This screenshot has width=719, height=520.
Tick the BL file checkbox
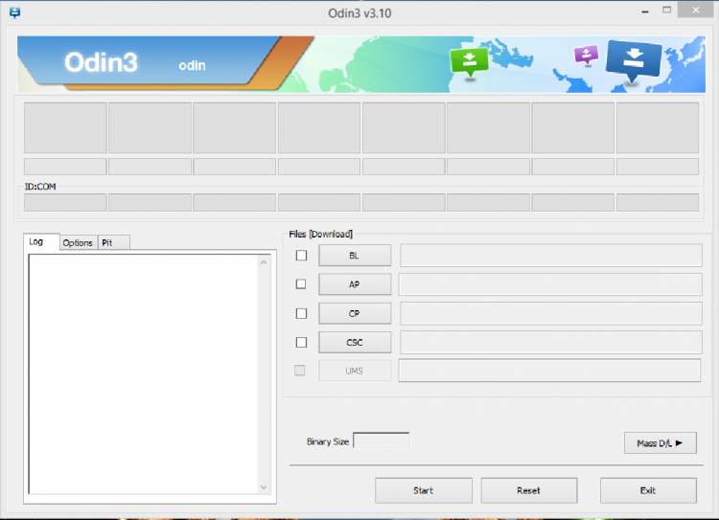pyautogui.click(x=301, y=255)
